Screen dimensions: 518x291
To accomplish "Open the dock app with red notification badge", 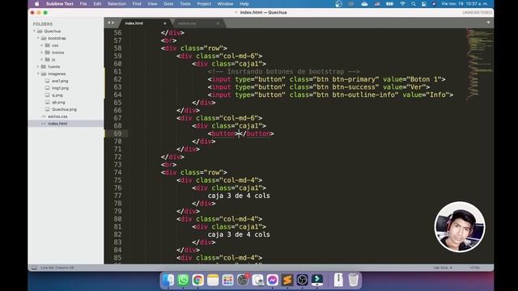I will pos(243,280).
